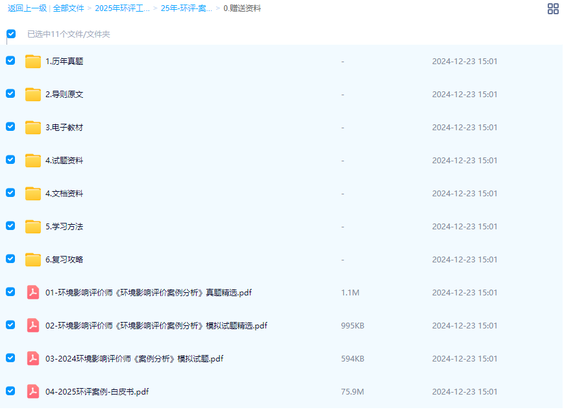This screenshot has height=414, width=573.
Task: Uncheck the 1.历年真题 checkbox
Action: click(x=10, y=60)
